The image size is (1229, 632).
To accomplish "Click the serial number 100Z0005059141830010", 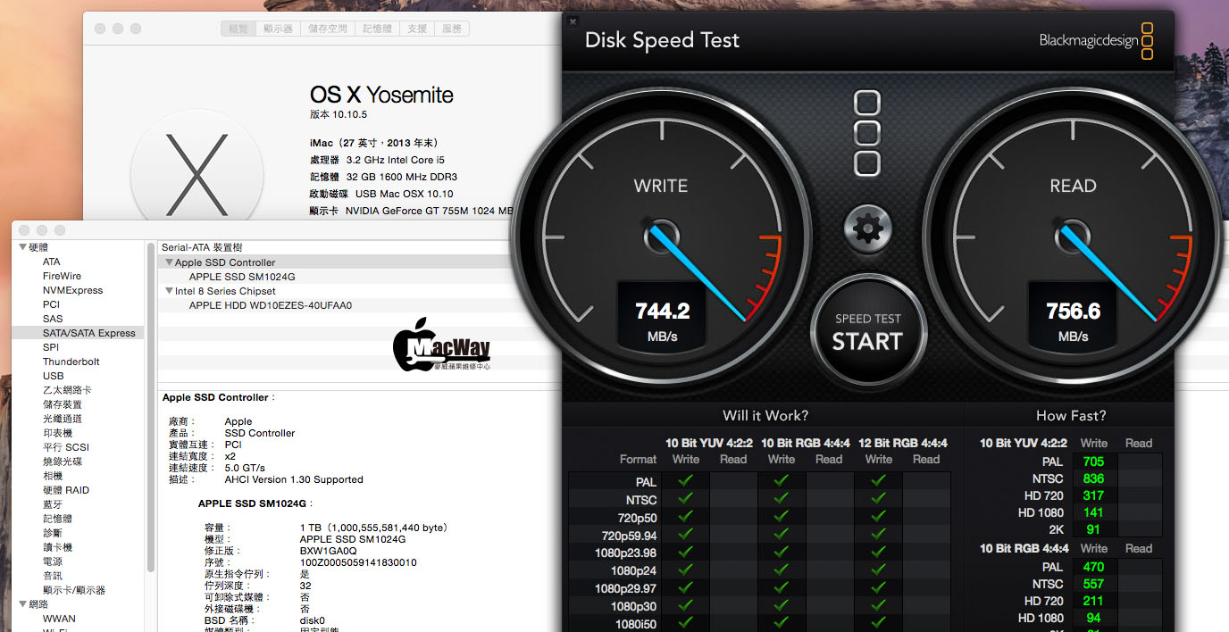I will 358,562.
